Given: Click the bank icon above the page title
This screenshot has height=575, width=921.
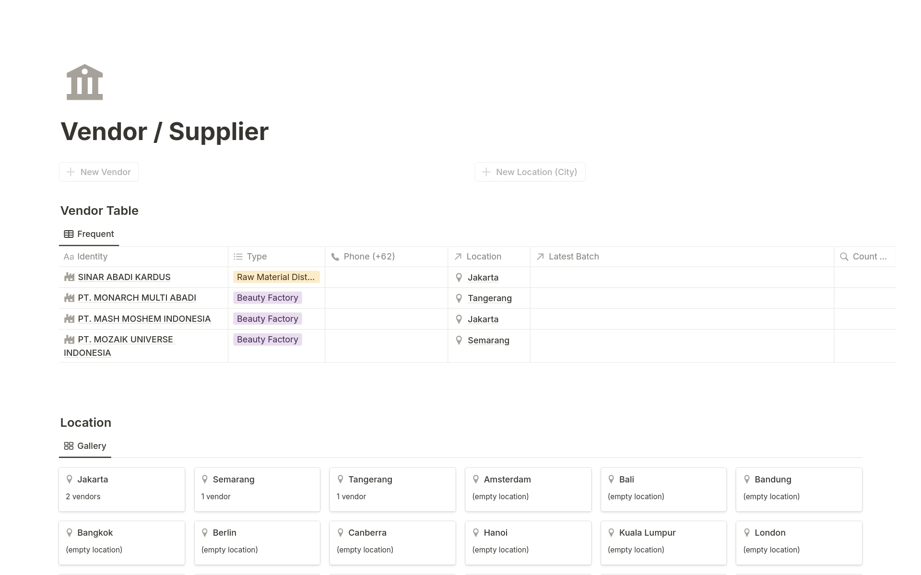Looking at the screenshot, I should 84,82.
